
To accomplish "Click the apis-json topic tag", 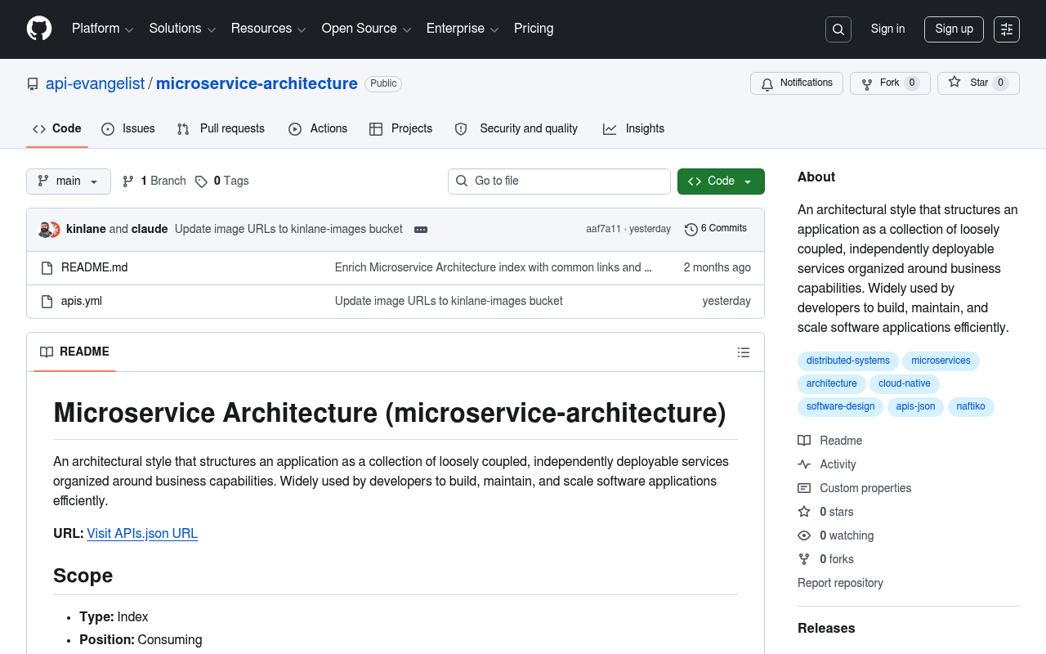I will [915, 407].
